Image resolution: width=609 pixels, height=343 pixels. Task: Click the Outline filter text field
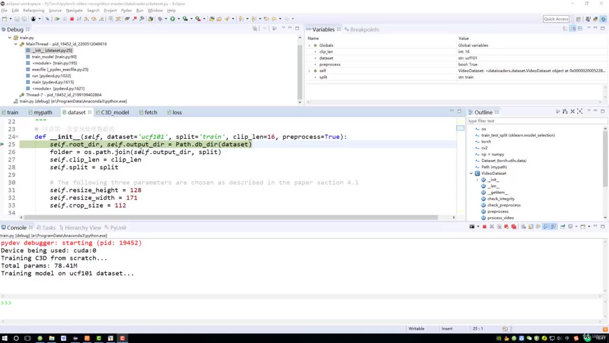coord(537,121)
